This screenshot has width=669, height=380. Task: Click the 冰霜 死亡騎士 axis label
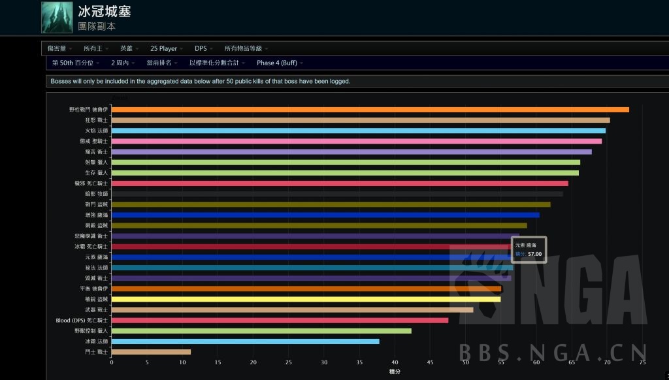(91, 247)
